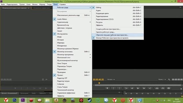Switch to the Редактирование (CS5.5) workspace
183x103 pixels.
118,19
